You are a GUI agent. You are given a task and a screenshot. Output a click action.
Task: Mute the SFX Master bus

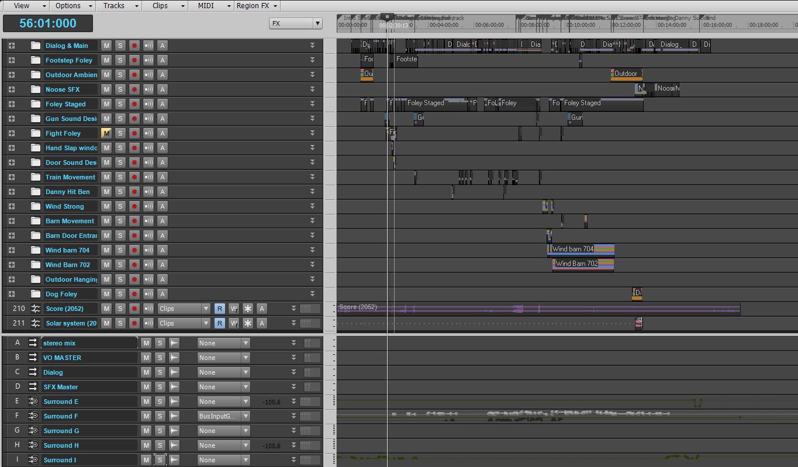(x=146, y=387)
